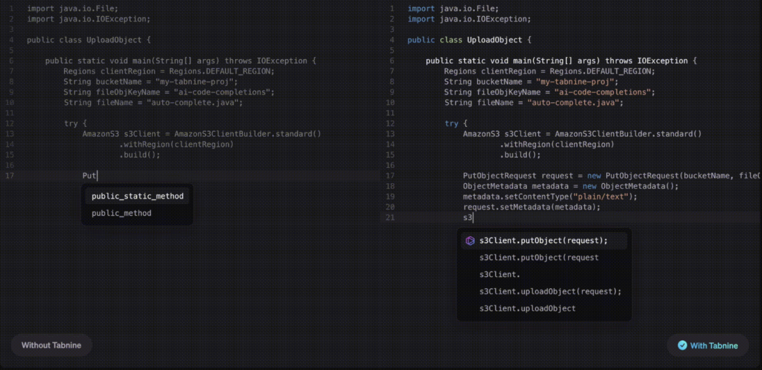The width and height of the screenshot is (762, 370).
Task: Click line number 6 in right editor gutter
Action: (x=392, y=61)
